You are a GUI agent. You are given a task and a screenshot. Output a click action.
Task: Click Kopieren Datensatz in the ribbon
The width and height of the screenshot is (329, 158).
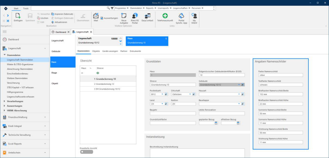62,14
